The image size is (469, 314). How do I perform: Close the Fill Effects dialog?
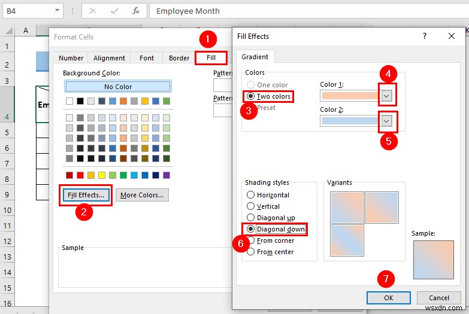(452, 36)
